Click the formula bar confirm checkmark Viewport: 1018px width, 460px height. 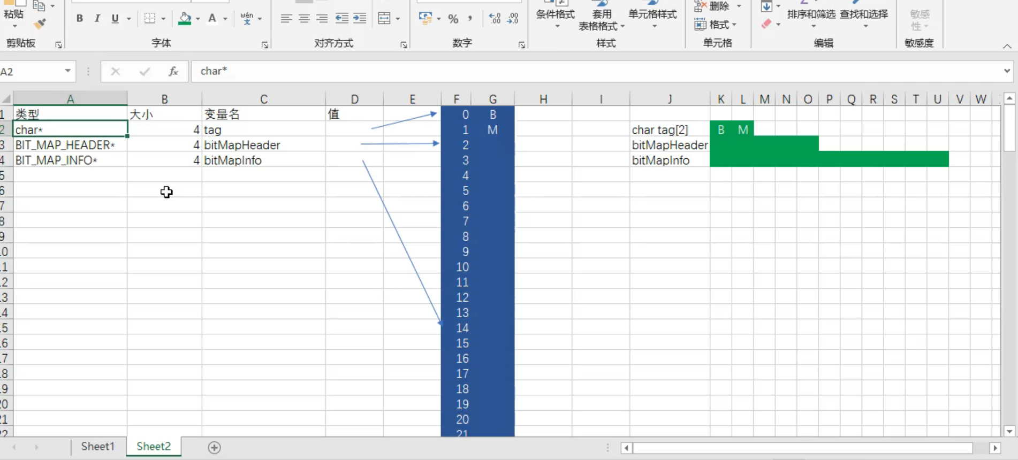tap(145, 71)
